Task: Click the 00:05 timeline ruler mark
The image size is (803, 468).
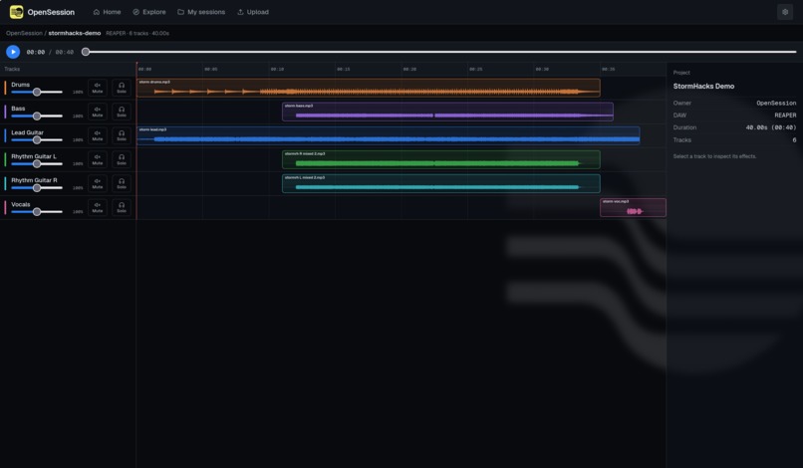Action: (211, 69)
